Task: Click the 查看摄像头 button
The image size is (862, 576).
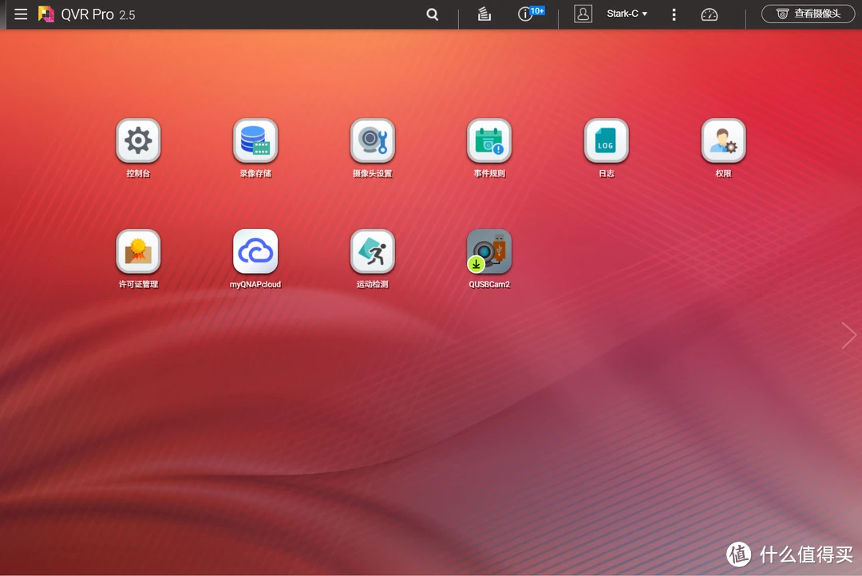Action: coord(808,14)
